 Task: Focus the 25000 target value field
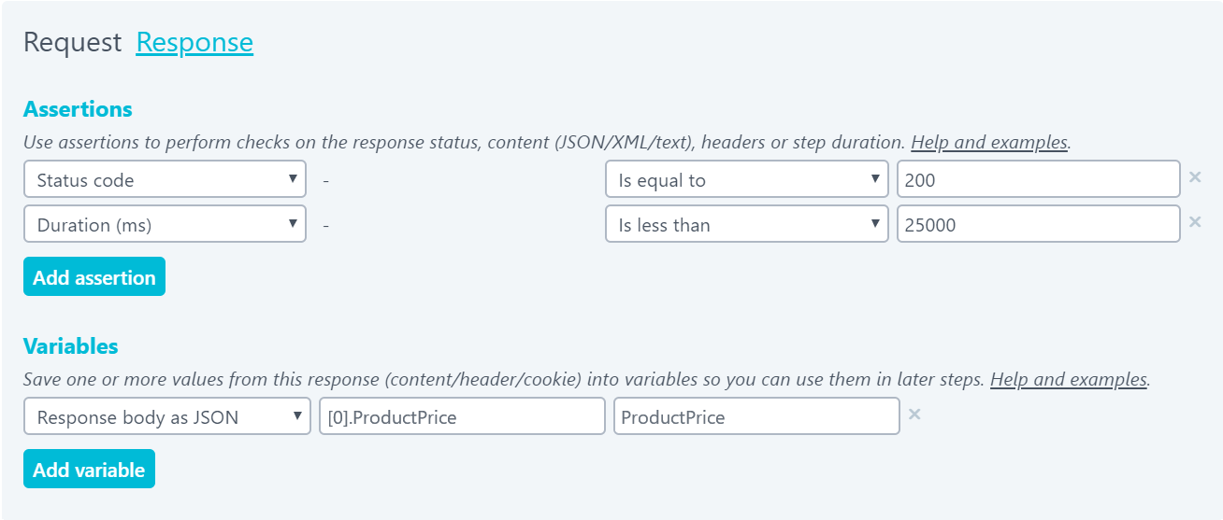point(1039,224)
